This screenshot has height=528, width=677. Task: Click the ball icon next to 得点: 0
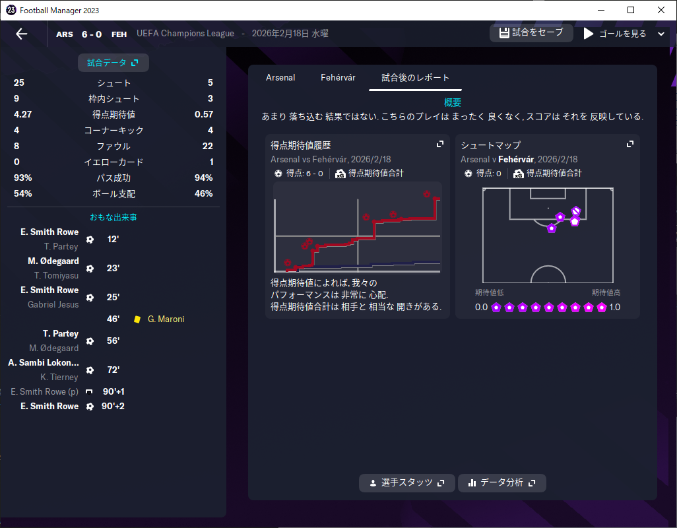[x=468, y=174]
